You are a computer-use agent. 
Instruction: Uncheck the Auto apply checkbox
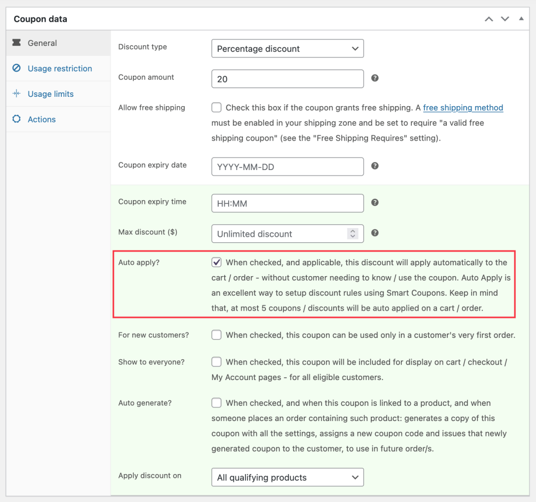(x=217, y=262)
